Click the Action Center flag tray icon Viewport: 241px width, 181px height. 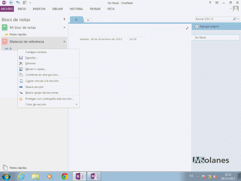coord(204,177)
